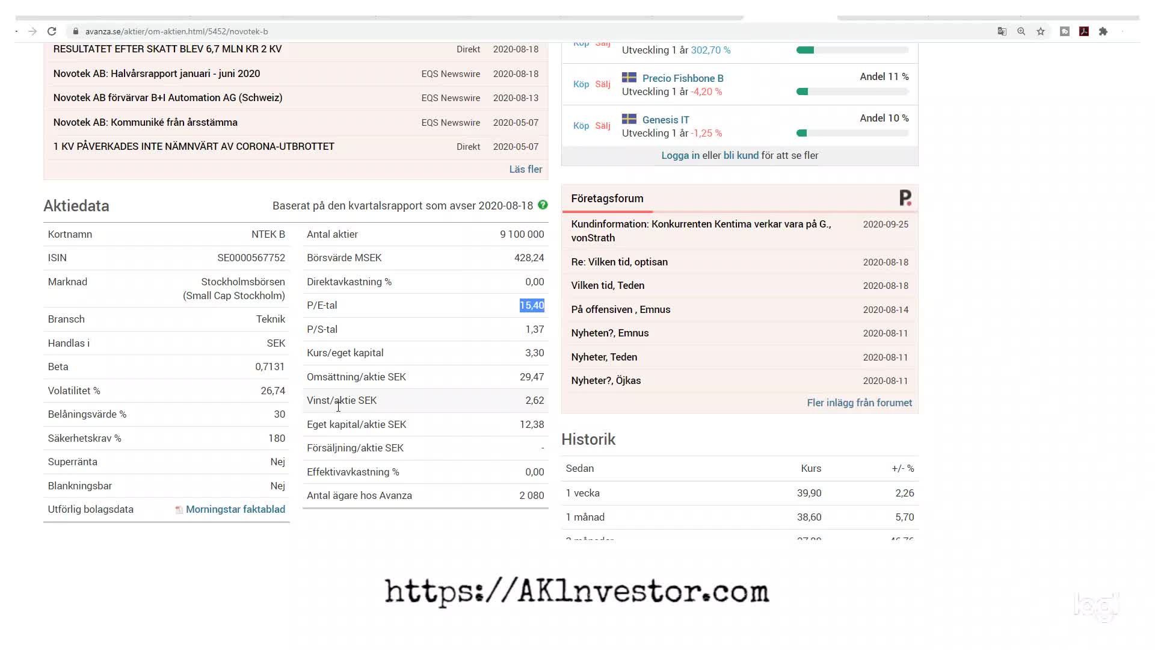Open '1 KV PÅVERKADES INTE NÄMNVÄRT' news item
The width and height of the screenshot is (1155, 650).
pos(194,146)
